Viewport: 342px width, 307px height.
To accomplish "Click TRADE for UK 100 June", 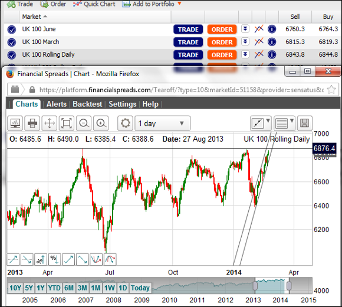I will point(188,30).
